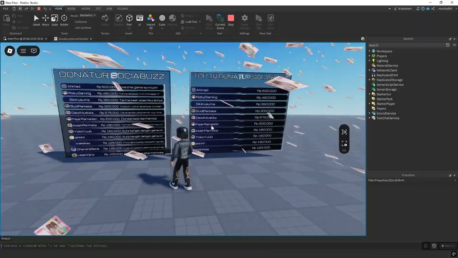Open the in-game chat bubble
Viewport: 458px width, 258px height.
click(x=34, y=51)
